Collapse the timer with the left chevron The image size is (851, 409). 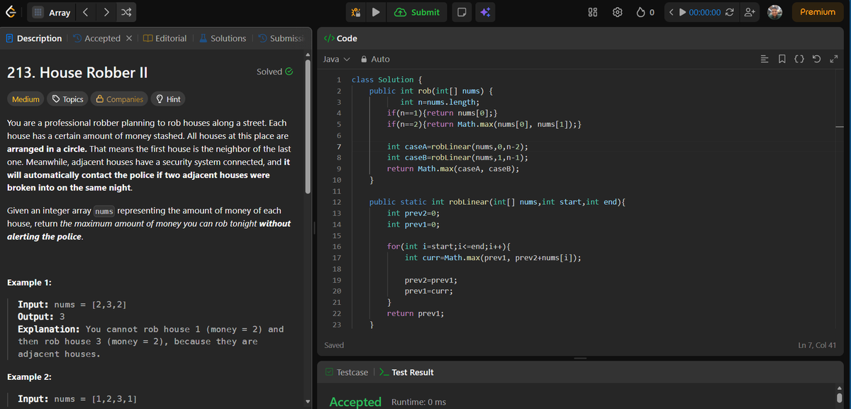[x=672, y=12]
